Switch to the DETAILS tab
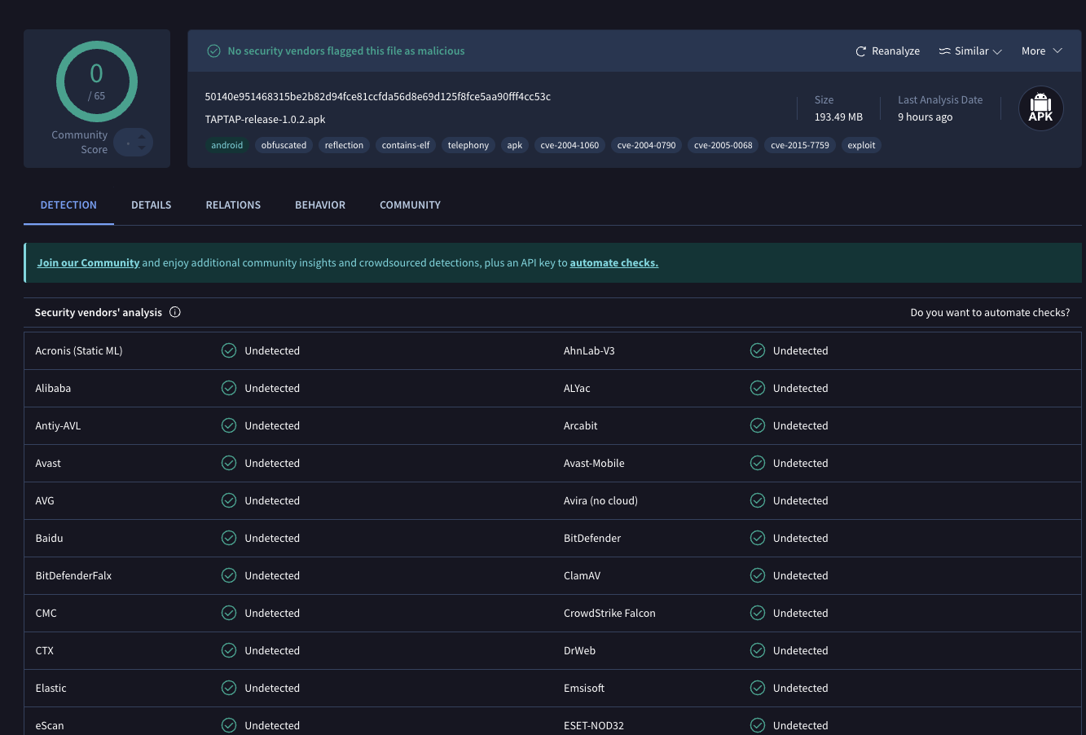 pyautogui.click(x=152, y=205)
